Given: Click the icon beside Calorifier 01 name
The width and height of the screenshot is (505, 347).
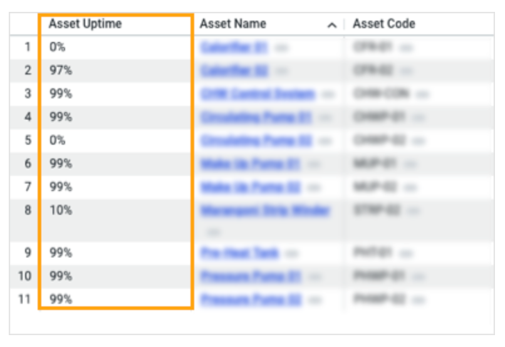Looking at the screenshot, I should (x=282, y=48).
